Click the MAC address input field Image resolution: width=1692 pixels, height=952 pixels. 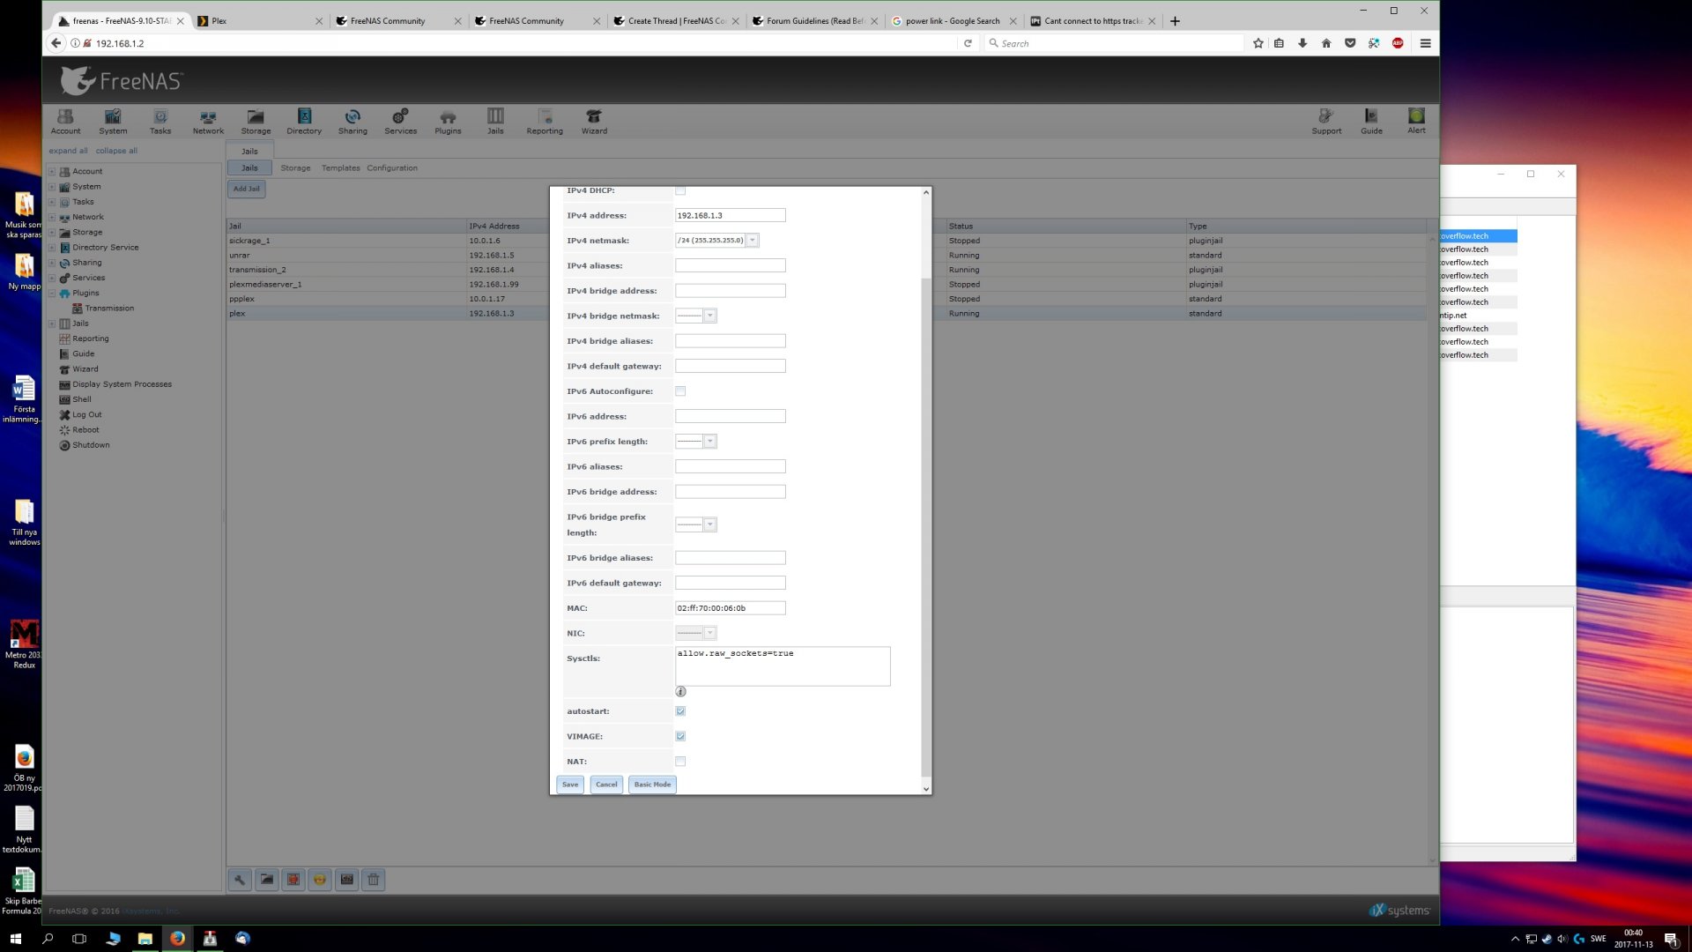tap(730, 608)
